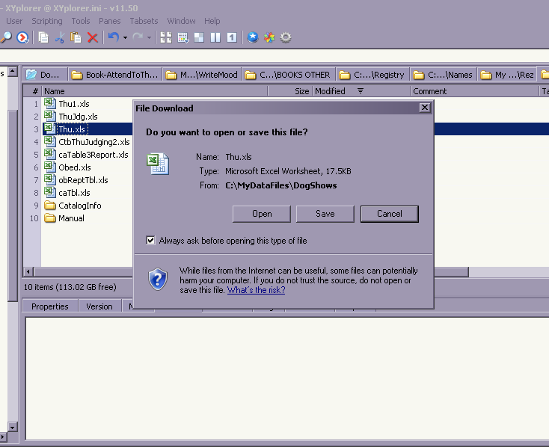Sort list by the Modified column header

(x=330, y=91)
